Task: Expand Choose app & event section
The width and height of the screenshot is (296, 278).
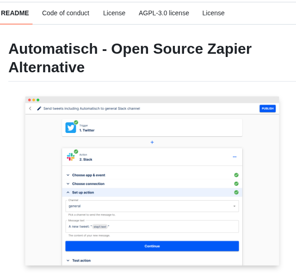Action: 152,175
